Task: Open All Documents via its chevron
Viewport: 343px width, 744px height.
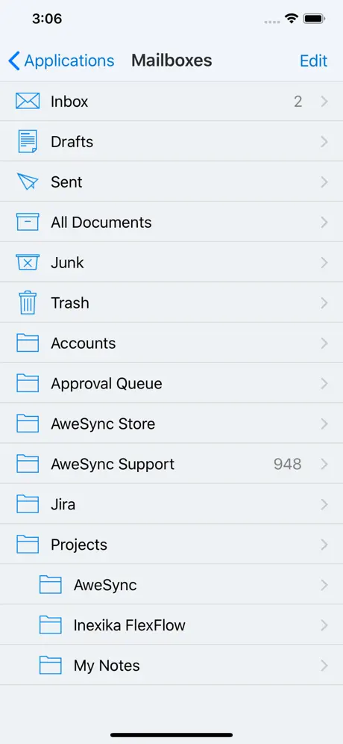Action: (324, 222)
